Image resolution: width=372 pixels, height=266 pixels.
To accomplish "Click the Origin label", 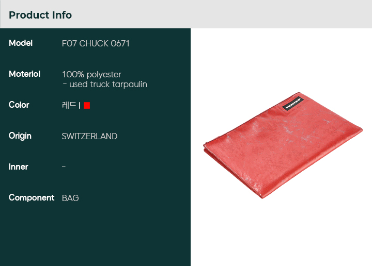I will tap(20, 136).
